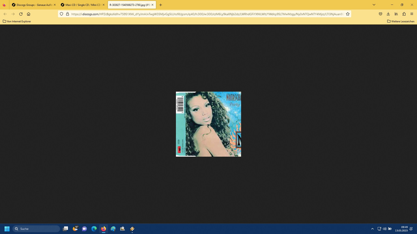Screen dimensions: 417x234
Task: Open the network status tray icon
Action: (x=379, y=229)
